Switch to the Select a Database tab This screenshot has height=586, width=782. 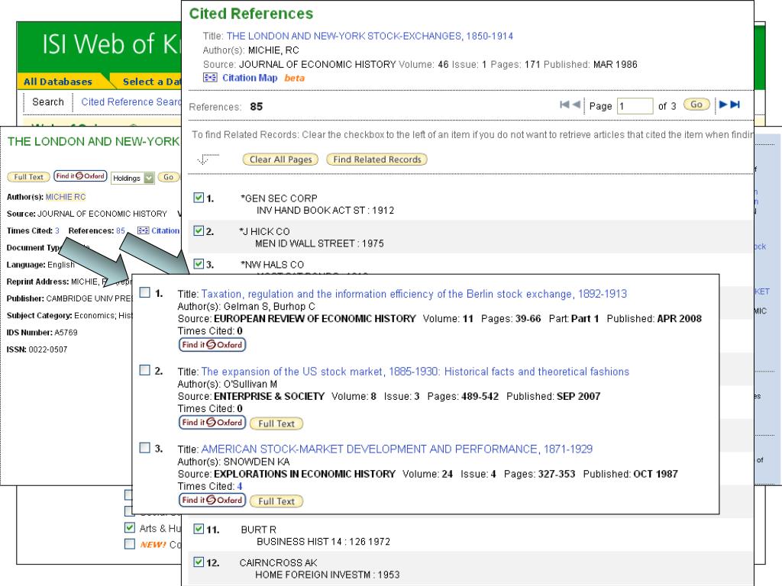point(151,81)
